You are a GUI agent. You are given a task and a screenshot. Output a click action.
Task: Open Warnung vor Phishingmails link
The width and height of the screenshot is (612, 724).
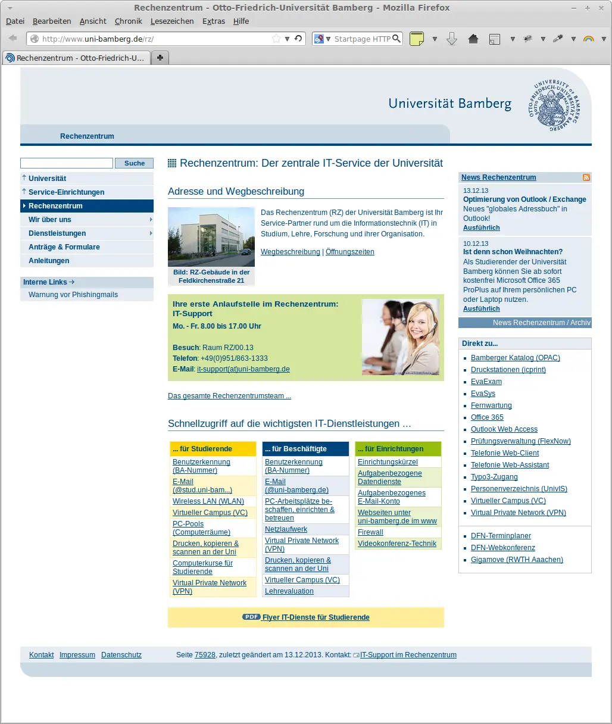73,295
